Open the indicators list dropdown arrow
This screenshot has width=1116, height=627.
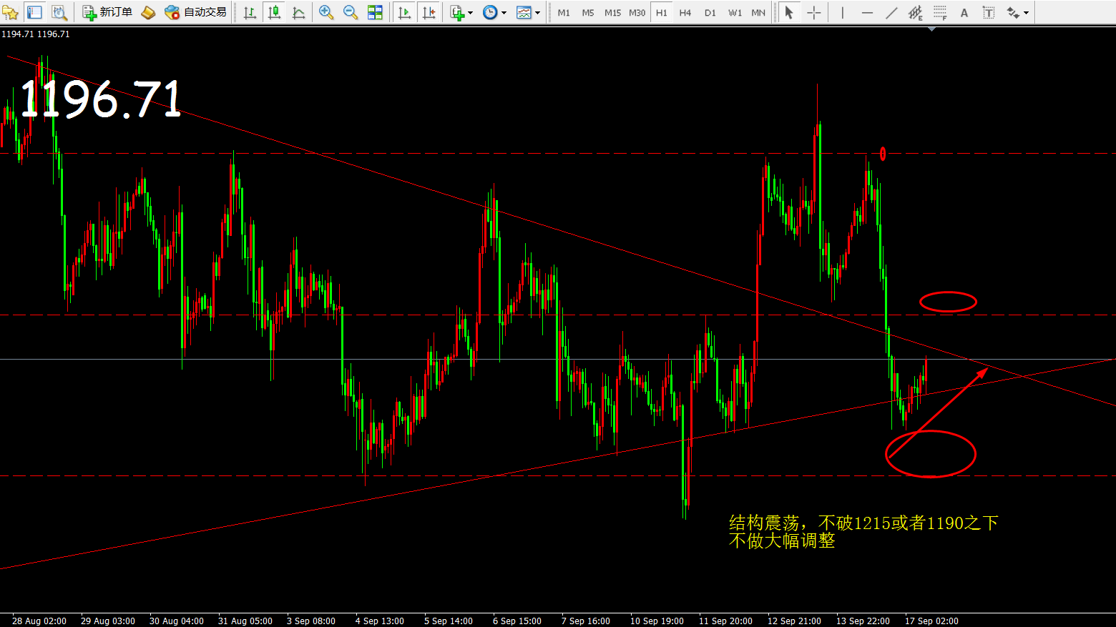[470, 13]
